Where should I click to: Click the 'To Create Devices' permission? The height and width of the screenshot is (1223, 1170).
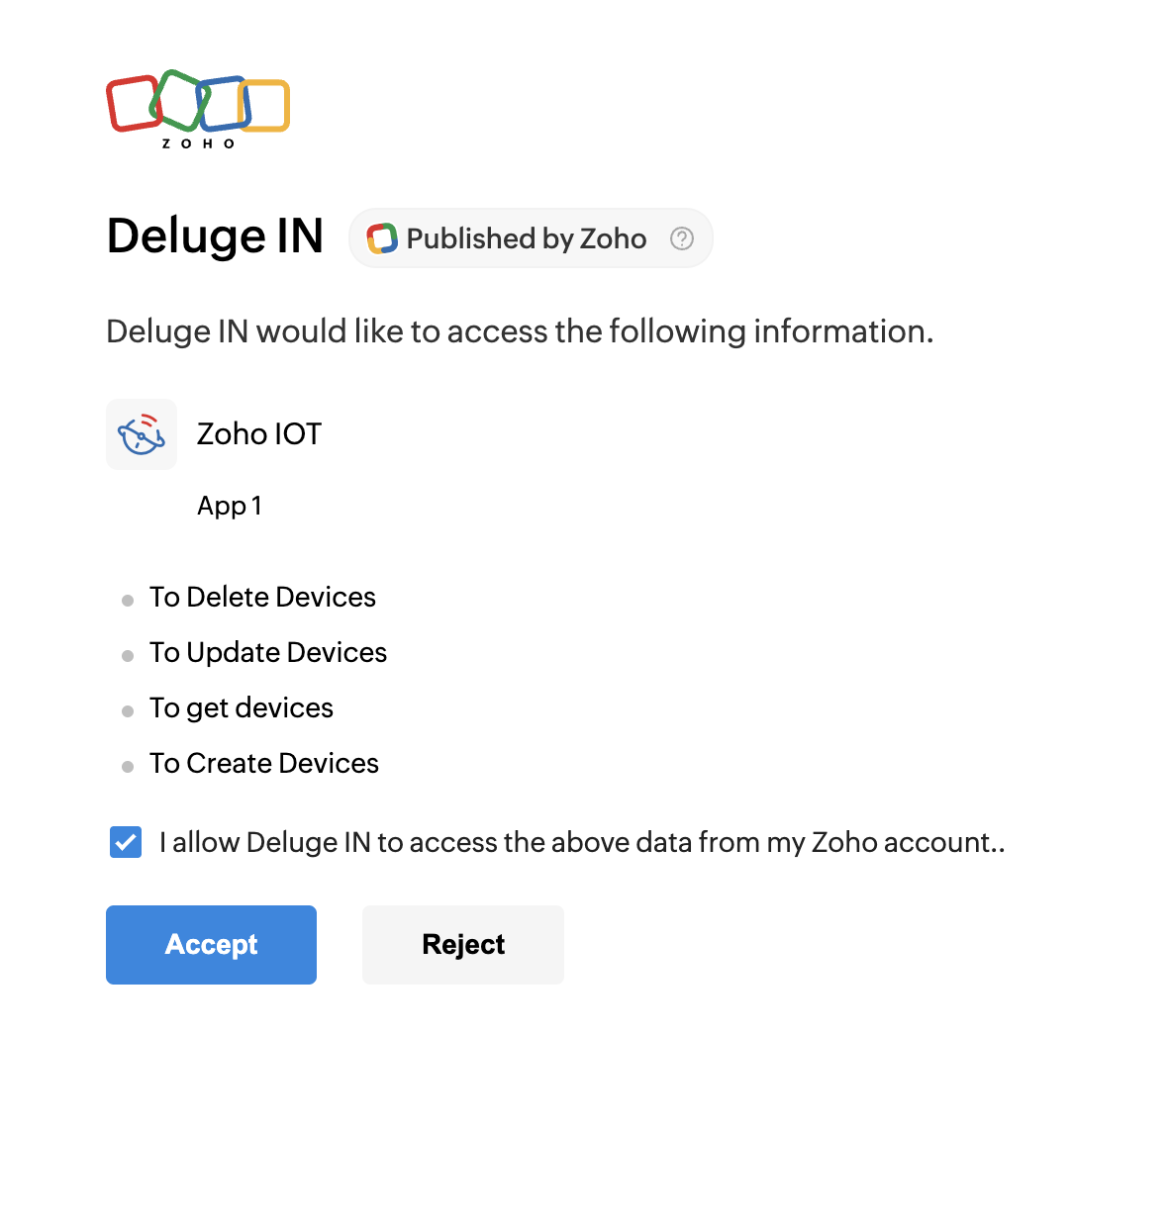pos(264,764)
